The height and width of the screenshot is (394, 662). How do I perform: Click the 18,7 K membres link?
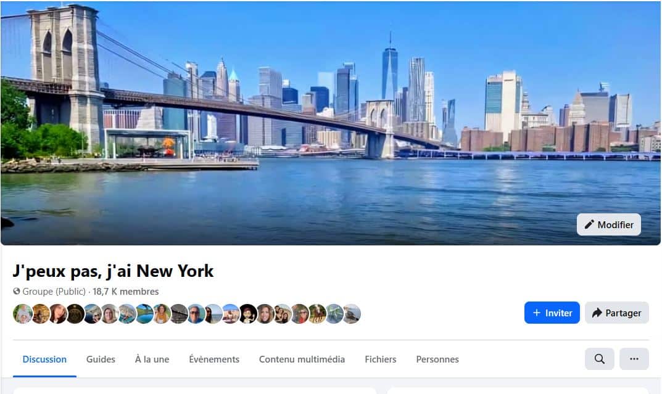coord(126,292)
